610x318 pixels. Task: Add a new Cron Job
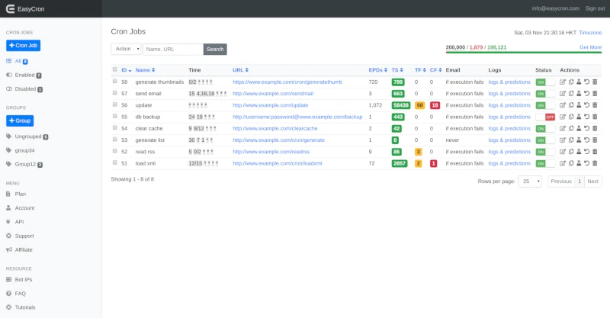(x=24, y=46)
